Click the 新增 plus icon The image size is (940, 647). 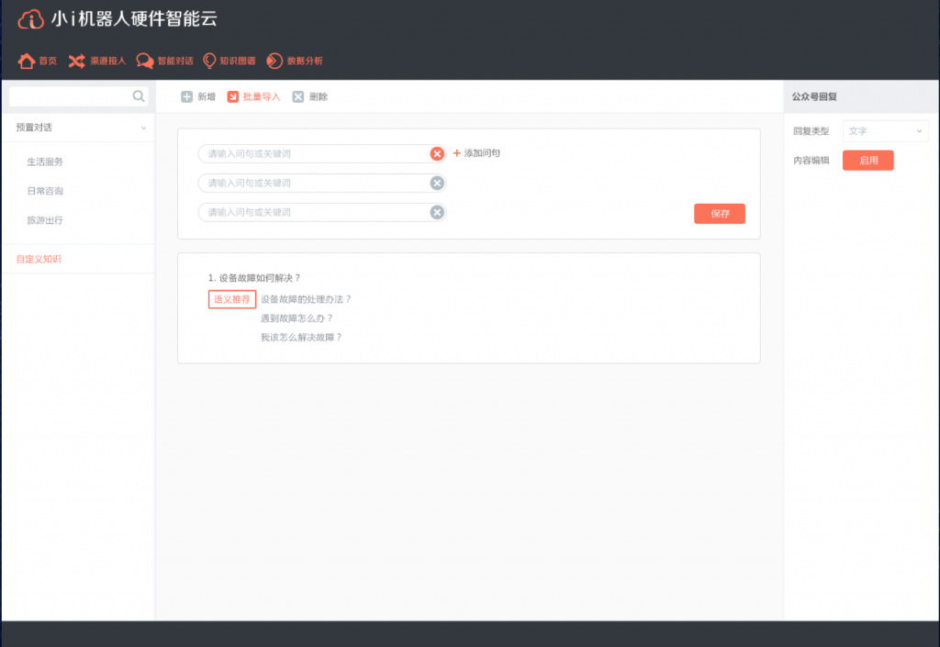(x=187, y=96)
